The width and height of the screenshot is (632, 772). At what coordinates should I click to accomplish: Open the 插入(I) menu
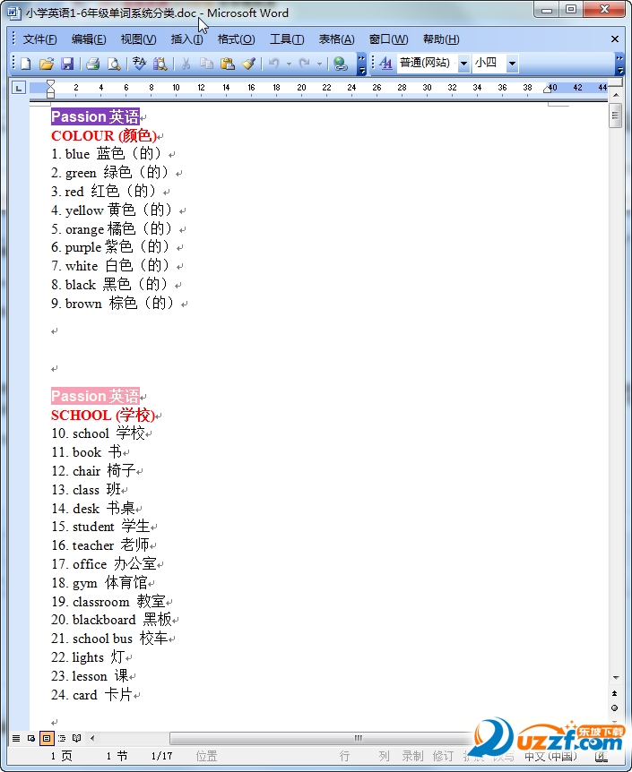pyautogui.click(x=186, y=39)
